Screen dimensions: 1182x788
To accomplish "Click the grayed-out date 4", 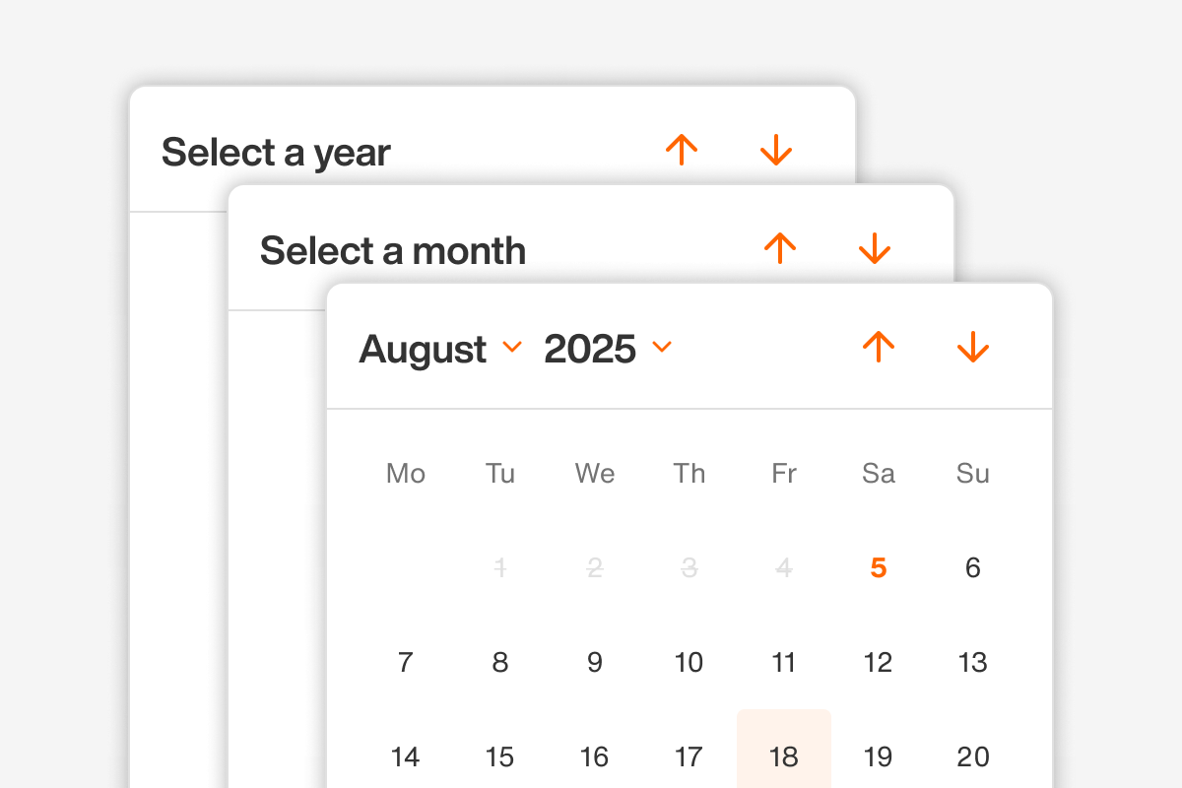I will (783, 567).
